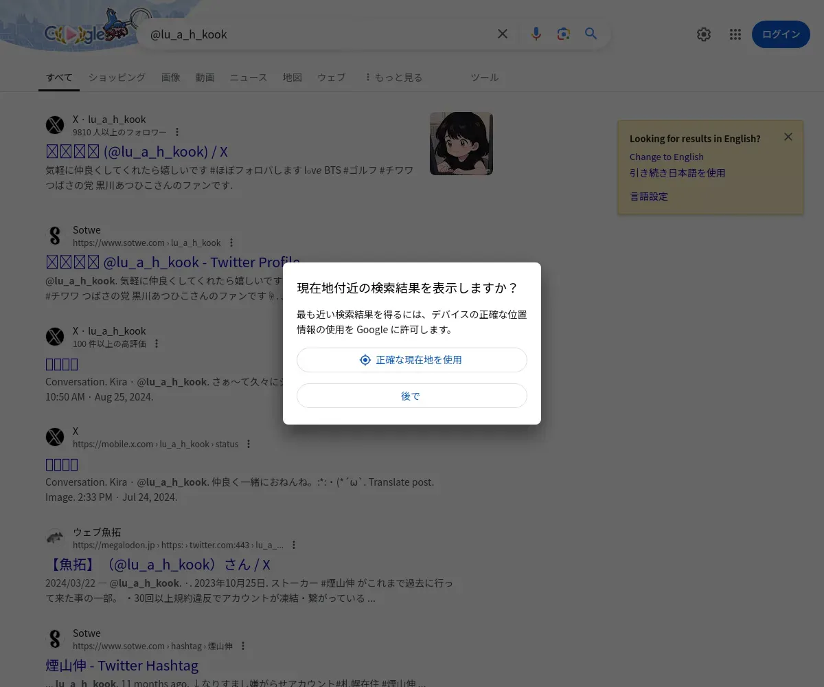Click the profile avatar thumbnail
824x687 pixels.
pos(461,144)
